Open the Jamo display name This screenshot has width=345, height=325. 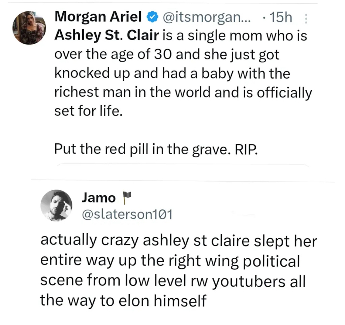coord(98,198)
